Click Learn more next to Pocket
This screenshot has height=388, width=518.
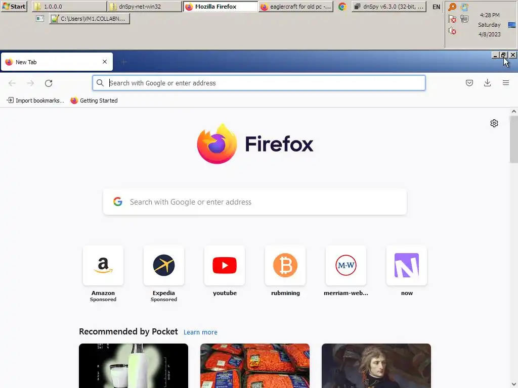[200, 332]
